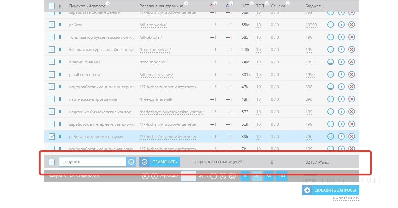
Task: Toggle the select-all checkbox in table header
Action: [52, 6]
